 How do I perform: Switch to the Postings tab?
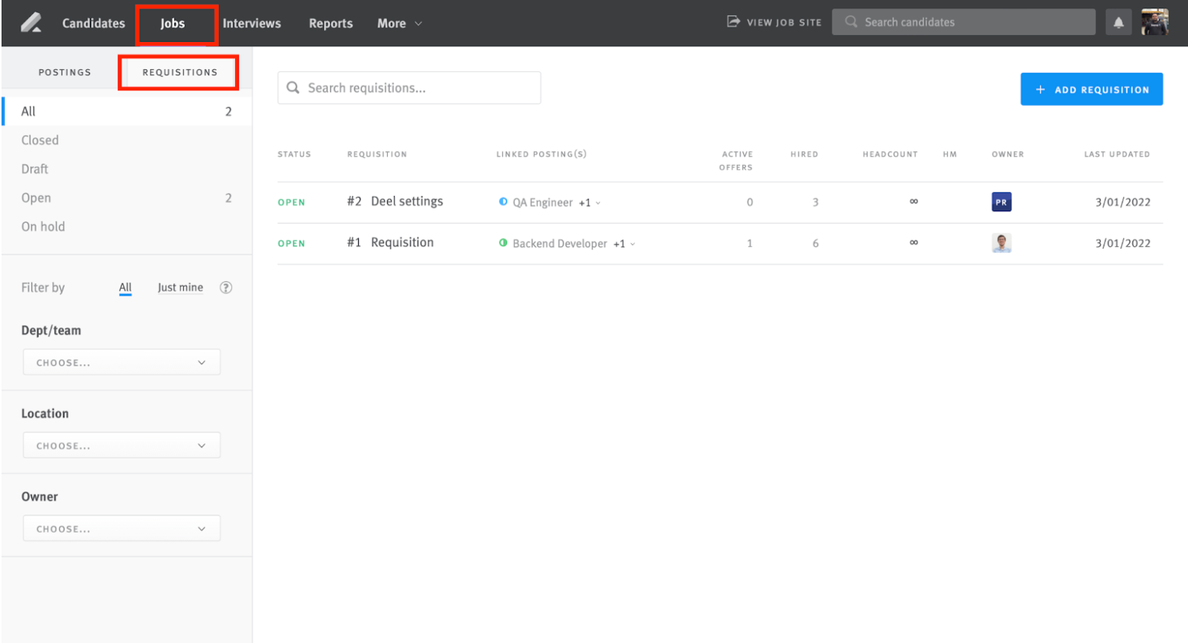coord(65,72)
